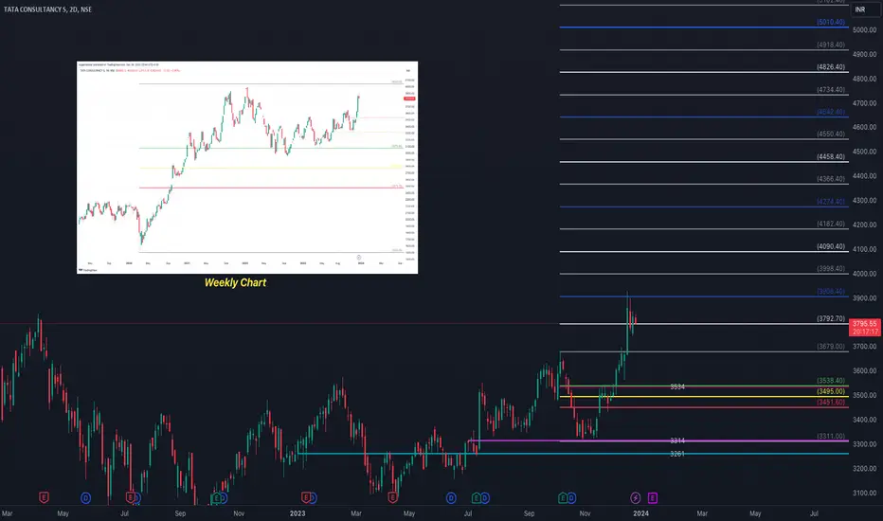Select the blue (5010.40) level label
The width and height of the screenshot is (883, 521).
(x=831, y=23)
